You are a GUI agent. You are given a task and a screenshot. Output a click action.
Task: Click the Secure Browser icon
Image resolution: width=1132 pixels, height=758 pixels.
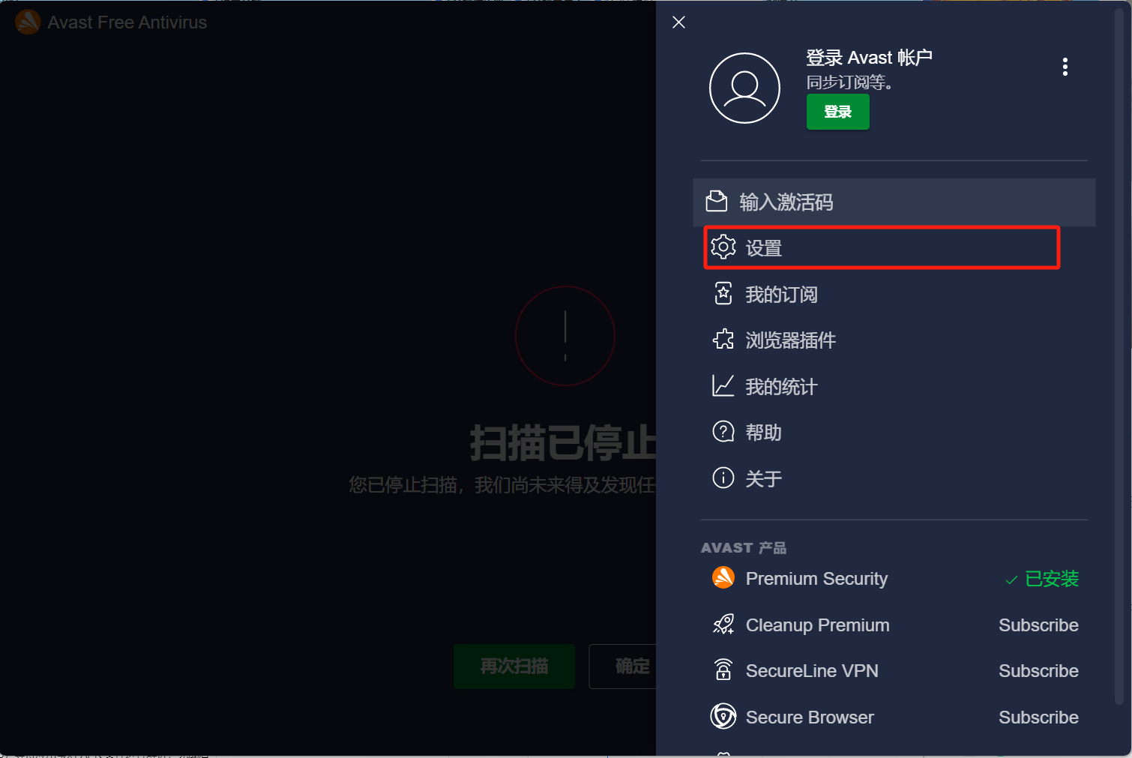point(723,716)
